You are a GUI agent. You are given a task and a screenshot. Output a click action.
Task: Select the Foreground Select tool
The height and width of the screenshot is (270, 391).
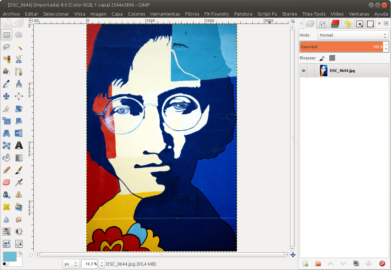click(x=7, y=72)
